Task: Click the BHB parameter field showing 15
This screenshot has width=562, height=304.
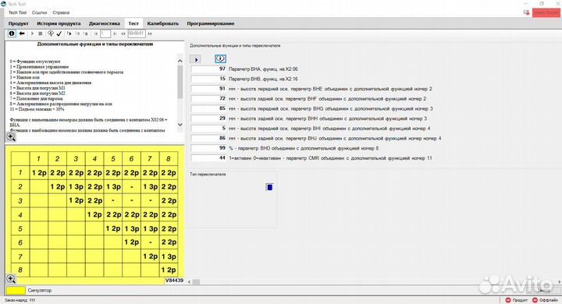Action: click(x=208, y=79)
